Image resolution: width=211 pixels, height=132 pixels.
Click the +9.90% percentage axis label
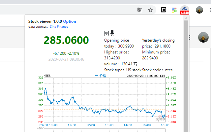171,78
